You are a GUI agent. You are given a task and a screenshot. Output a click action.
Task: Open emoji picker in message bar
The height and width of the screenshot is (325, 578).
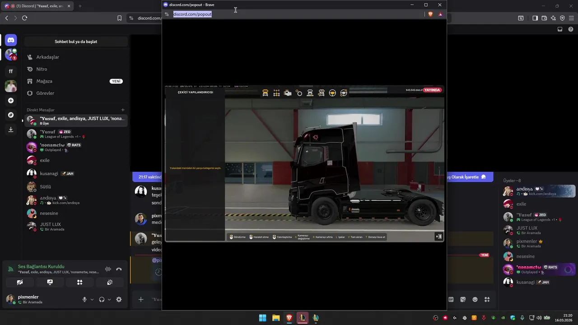475,299
